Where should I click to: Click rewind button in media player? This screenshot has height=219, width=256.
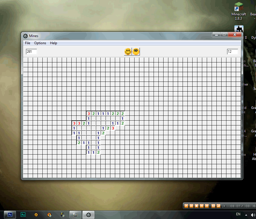click(202, 206)
